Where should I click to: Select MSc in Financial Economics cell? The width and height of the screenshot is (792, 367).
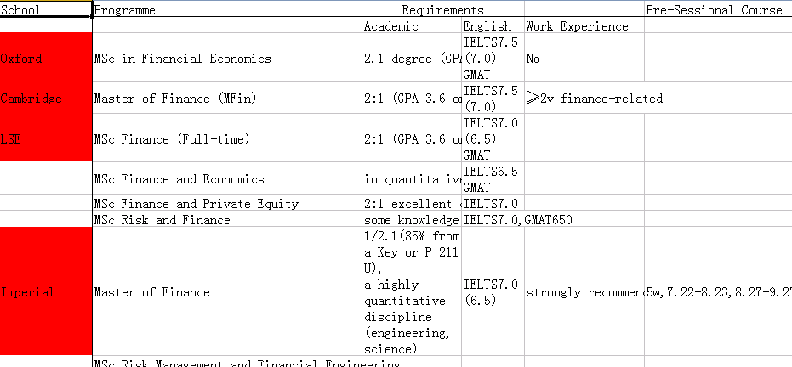226,59
